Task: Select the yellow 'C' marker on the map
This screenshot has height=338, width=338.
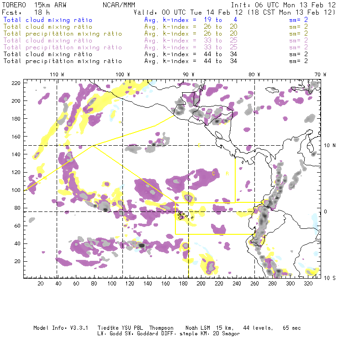Action: click(213, 174)
